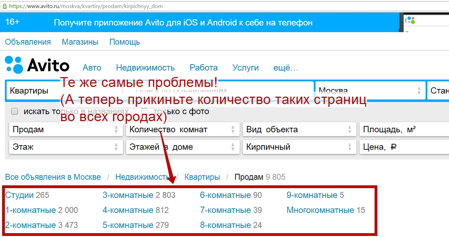Click the stepper arrows beside Москва
The image size is (449, 237).
(x=419, y=90)
